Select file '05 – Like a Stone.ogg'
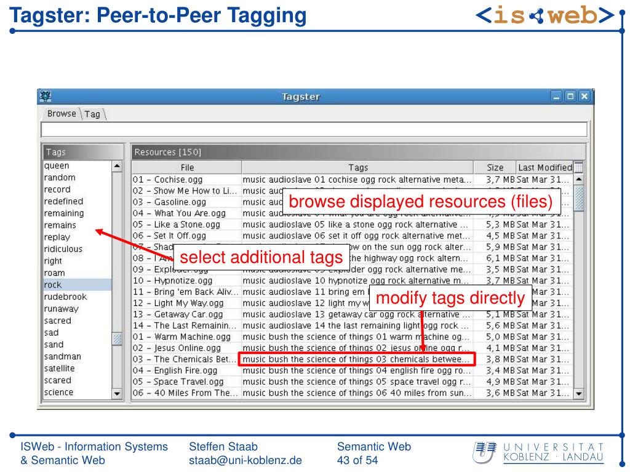630x472 pixels. (x=186, y=224)
